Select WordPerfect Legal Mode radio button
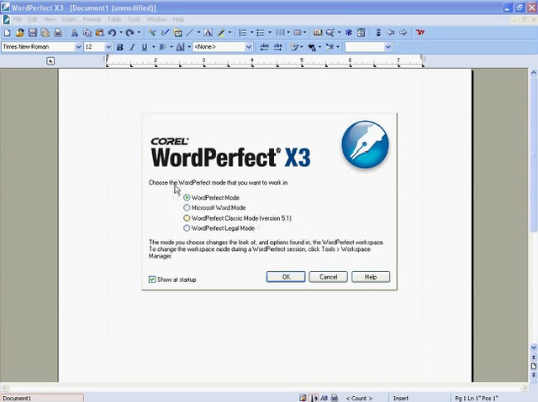Viewport: 538px width, 402px height. (x=187, y=228)
